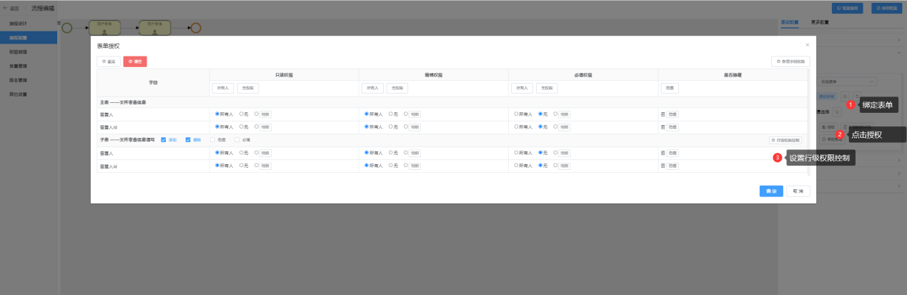Click the 重置 reset button in the dialog
The width and height of the screenshot is (907, 295).
coord(108,62)
